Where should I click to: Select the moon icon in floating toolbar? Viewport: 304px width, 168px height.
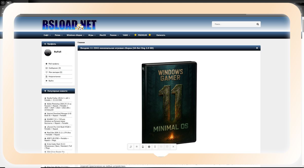(131, 147)
